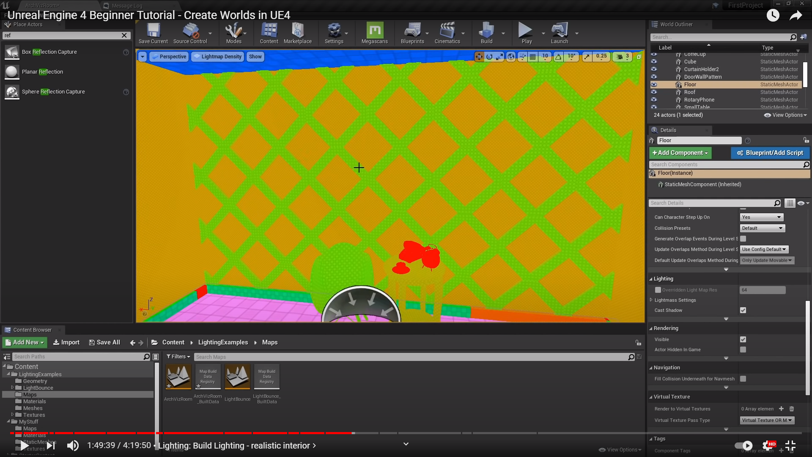Toggle the Cast Shadow checkbox
The width and height of the screenshot is (812, 457).
(743, 310)
